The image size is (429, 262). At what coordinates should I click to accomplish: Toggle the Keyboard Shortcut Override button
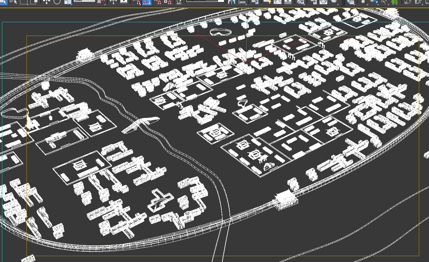tap(124, 1)
